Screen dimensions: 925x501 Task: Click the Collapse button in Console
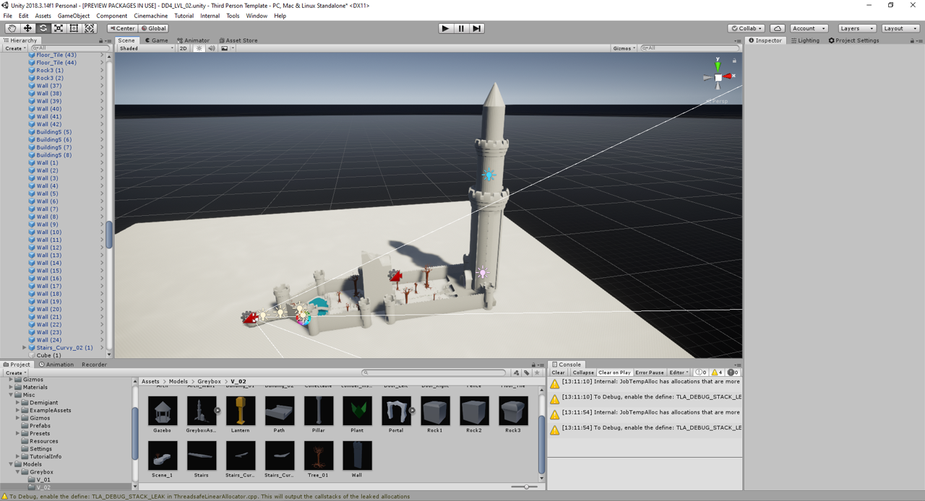coord(582,373)
